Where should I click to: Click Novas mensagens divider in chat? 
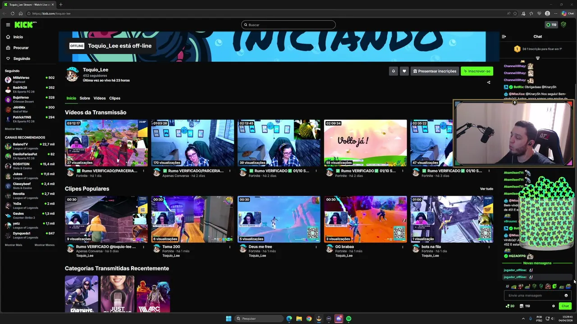(x=537, y=263)
